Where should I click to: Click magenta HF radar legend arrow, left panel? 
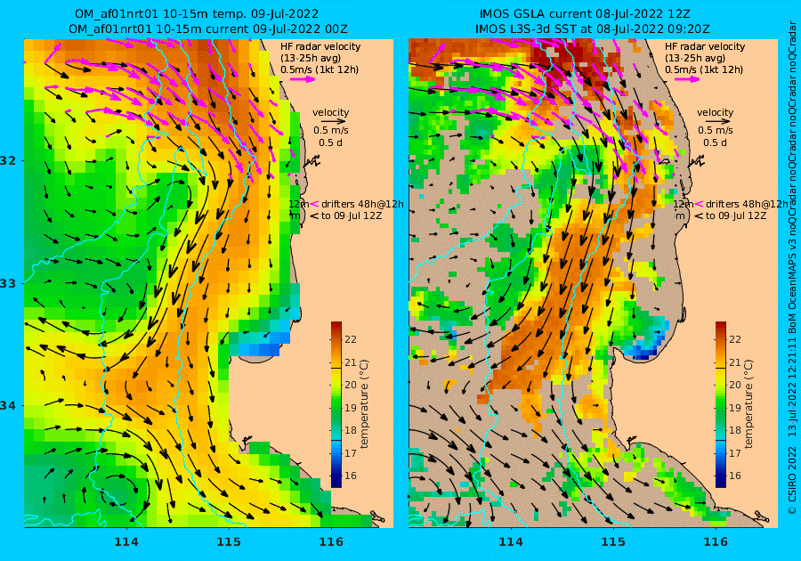pos(303,79)
